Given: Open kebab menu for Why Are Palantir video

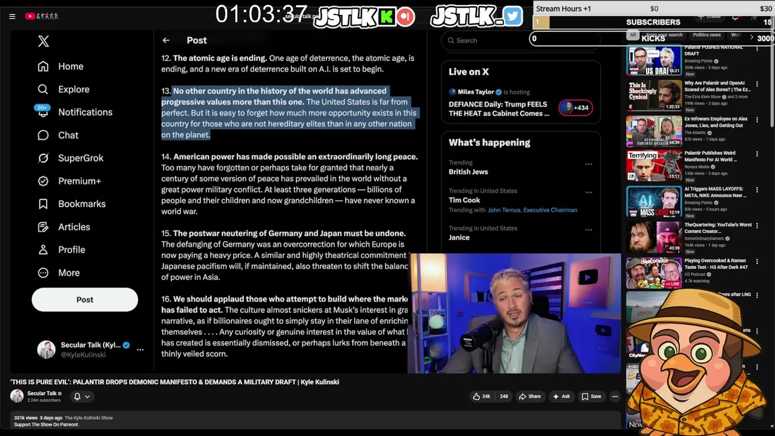Looking at the screenshot, I should click(x=757, y=84).
